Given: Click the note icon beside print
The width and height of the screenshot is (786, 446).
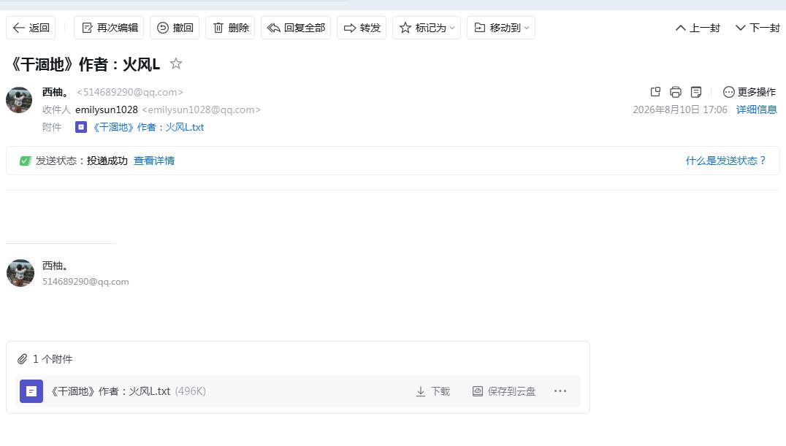Looking at the screenshot, I should point(695,92).
